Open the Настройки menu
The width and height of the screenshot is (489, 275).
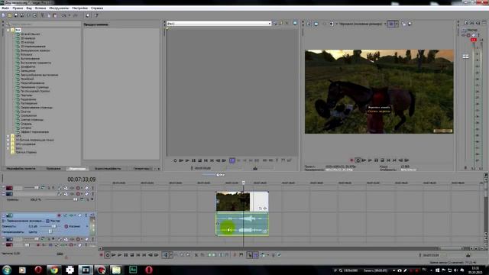(x=79, y=8)
